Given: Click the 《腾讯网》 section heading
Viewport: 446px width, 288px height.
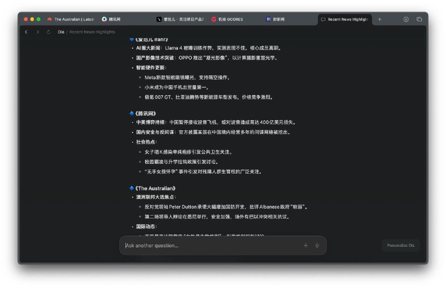Looking at the screenshot, I should coord(146,114).
